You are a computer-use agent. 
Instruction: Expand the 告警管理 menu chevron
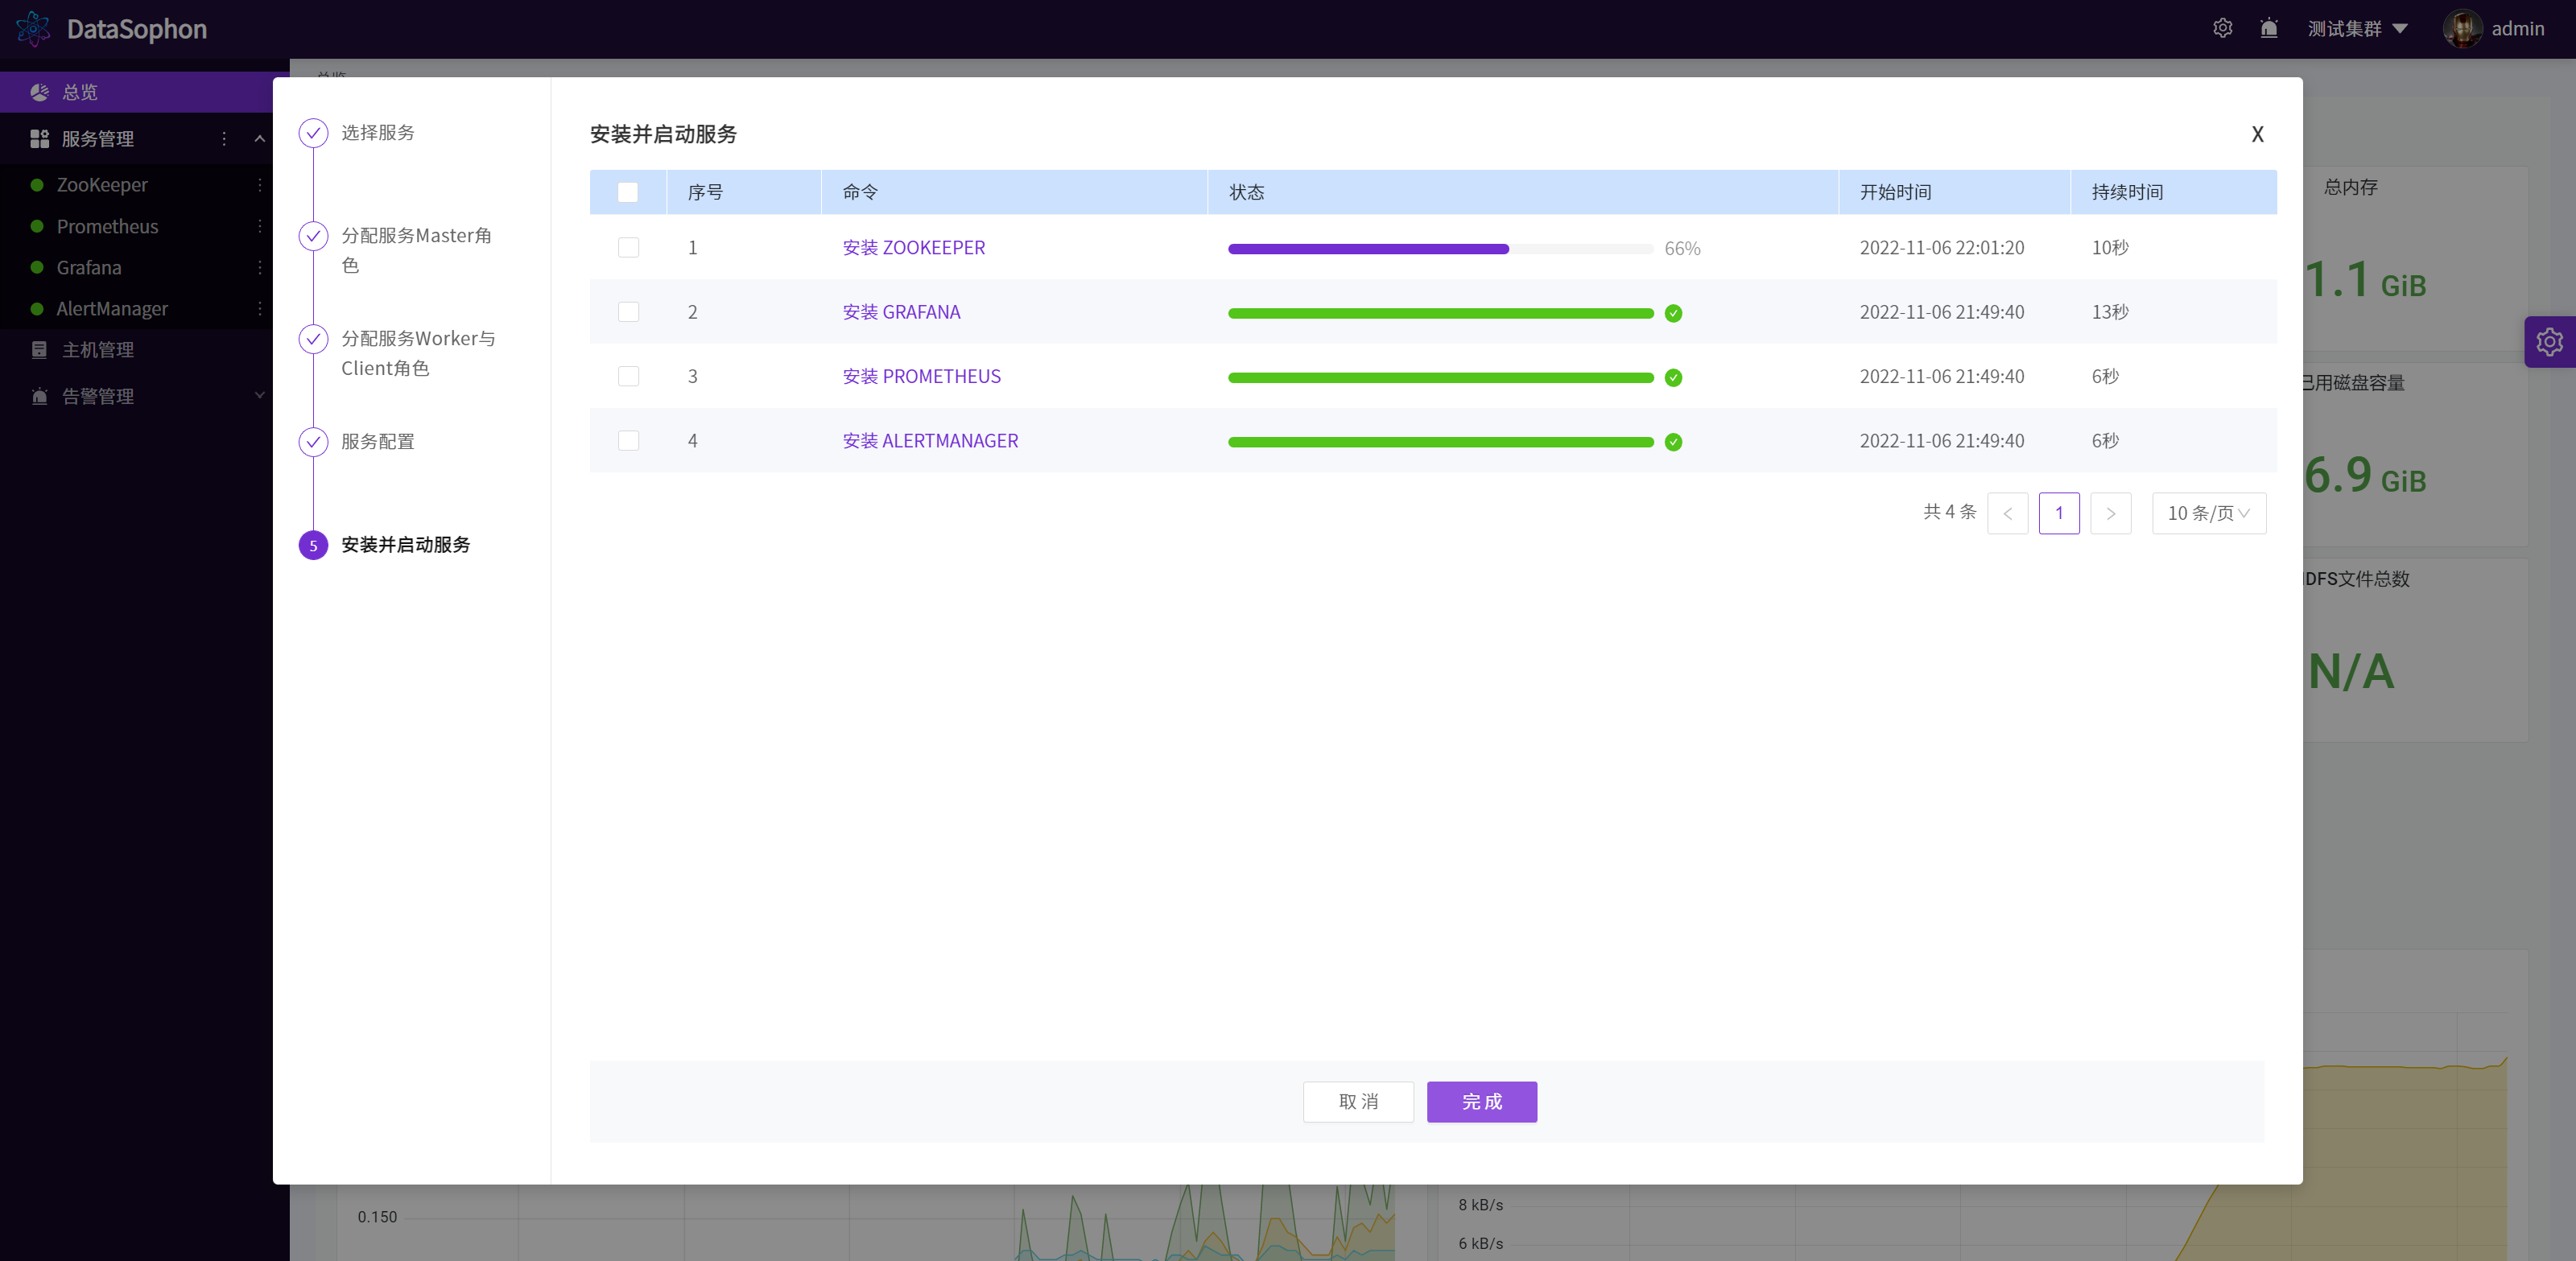260,396
